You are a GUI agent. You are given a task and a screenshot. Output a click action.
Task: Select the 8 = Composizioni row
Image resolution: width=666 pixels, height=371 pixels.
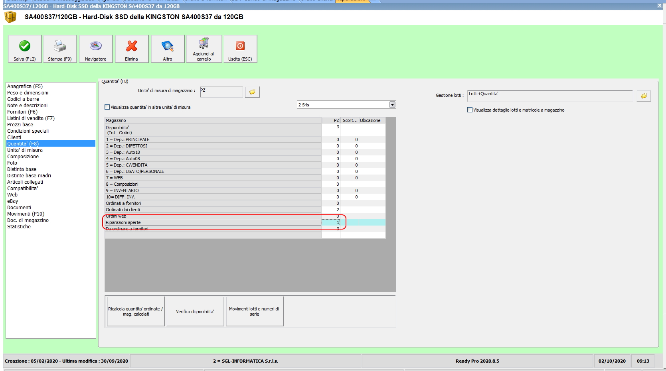[x=213, y=184]
